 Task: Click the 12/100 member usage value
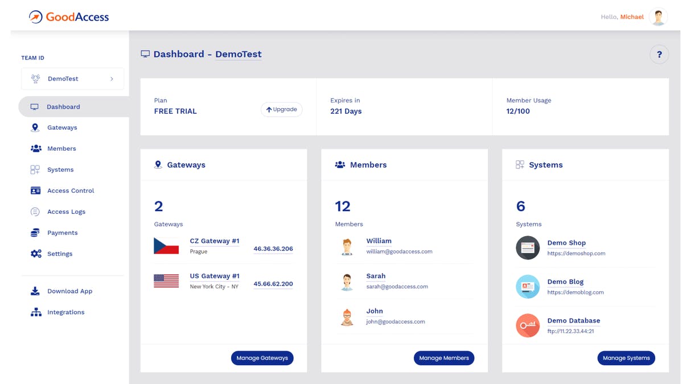click(x=518, y=112)
